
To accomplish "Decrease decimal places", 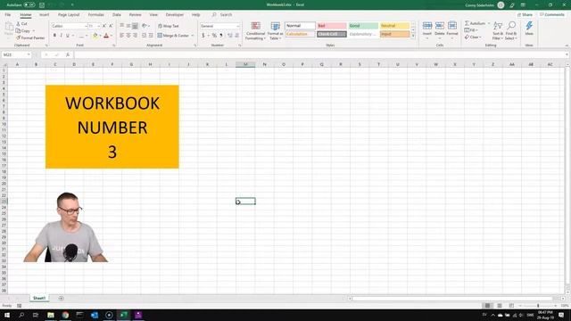I will point(237,36).
